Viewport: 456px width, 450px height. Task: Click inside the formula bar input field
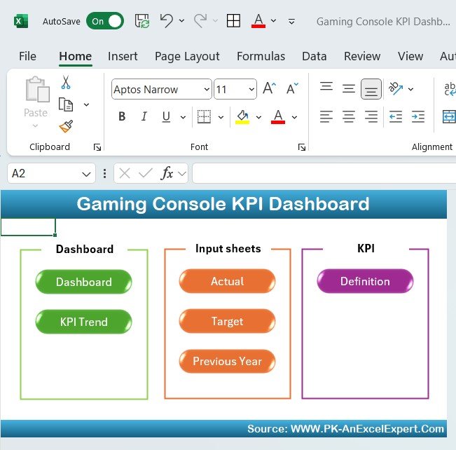coord(322,173)
